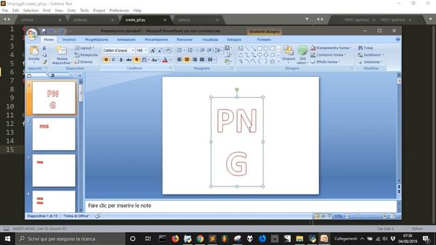
Task: Open the font color dropdown arrow
Action: point(170,60)
